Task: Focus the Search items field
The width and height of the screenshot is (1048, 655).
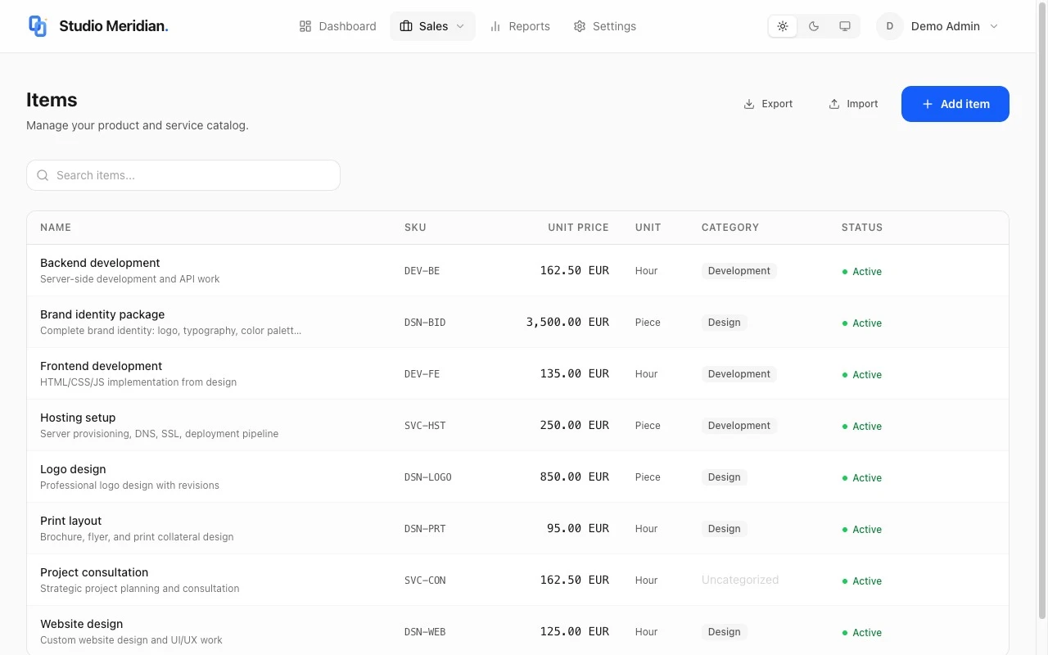Action: coord(183,175)
